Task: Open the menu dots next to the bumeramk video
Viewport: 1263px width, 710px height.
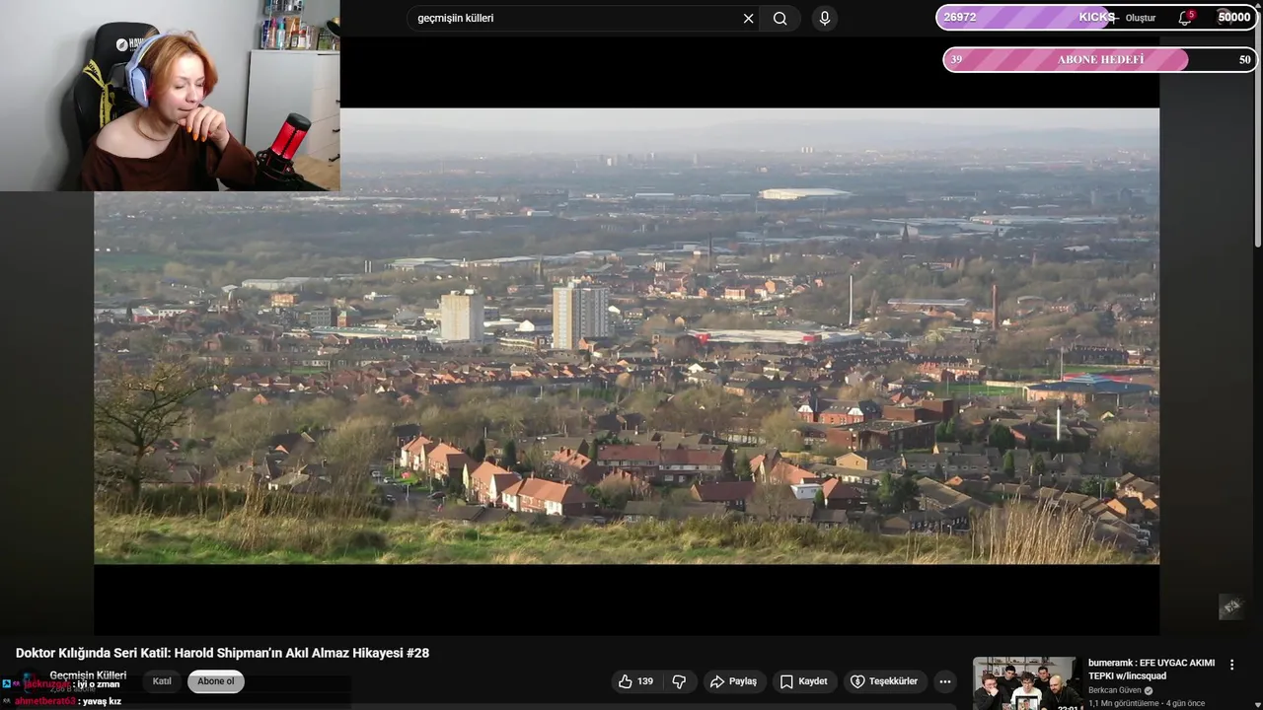Action: (x=1231, y=665)
